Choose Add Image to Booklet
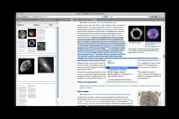The width and height of the screenshot is (179, 119). point(121,72)
